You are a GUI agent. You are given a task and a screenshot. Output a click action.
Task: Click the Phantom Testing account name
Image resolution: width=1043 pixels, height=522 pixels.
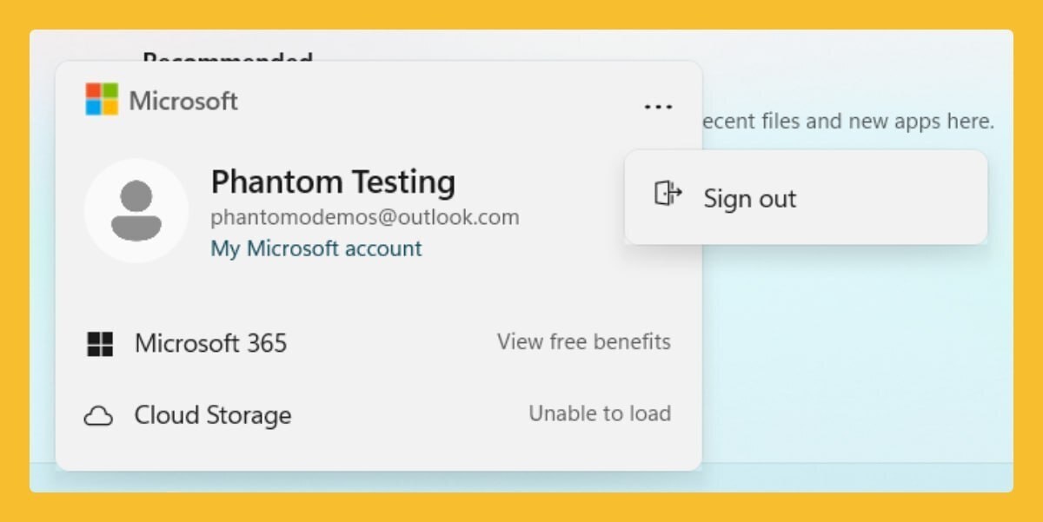pos(333,182)
